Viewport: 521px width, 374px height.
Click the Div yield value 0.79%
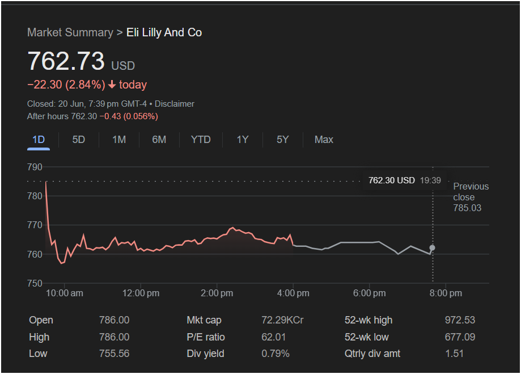[x=276, y=354]
